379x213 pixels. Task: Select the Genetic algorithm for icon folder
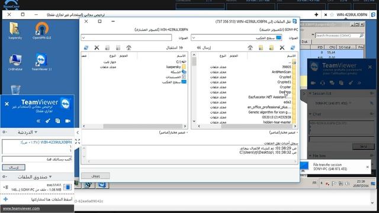(269, 112)
